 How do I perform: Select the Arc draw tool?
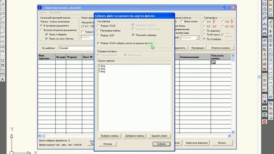3,18
